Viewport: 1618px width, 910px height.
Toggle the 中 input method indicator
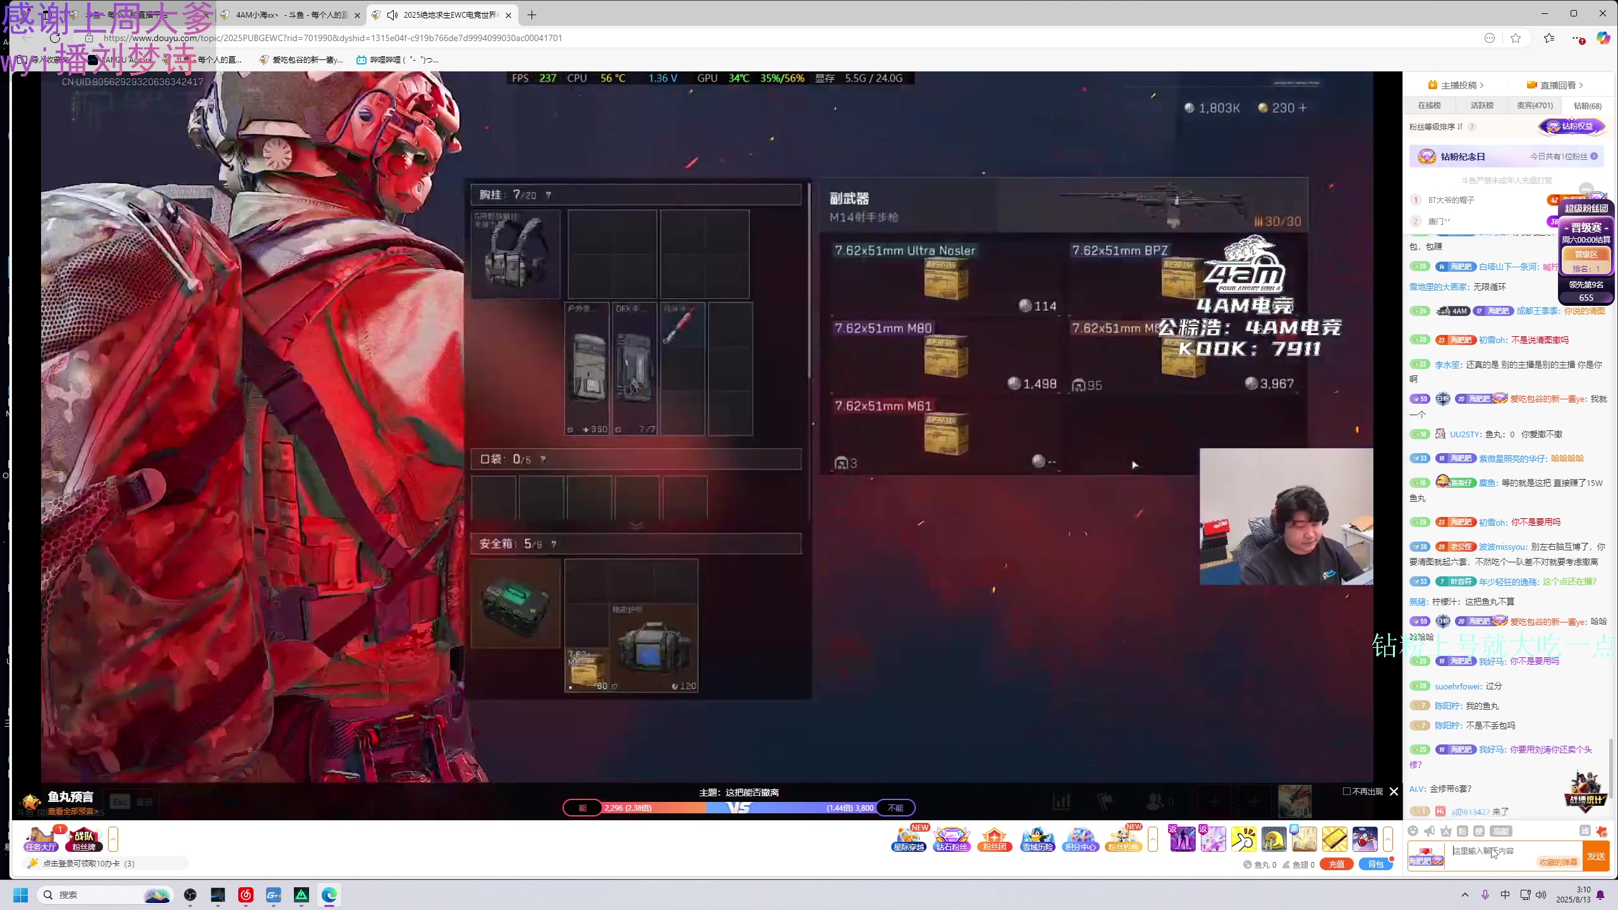pyautogui.click(x=1505, y=895)
